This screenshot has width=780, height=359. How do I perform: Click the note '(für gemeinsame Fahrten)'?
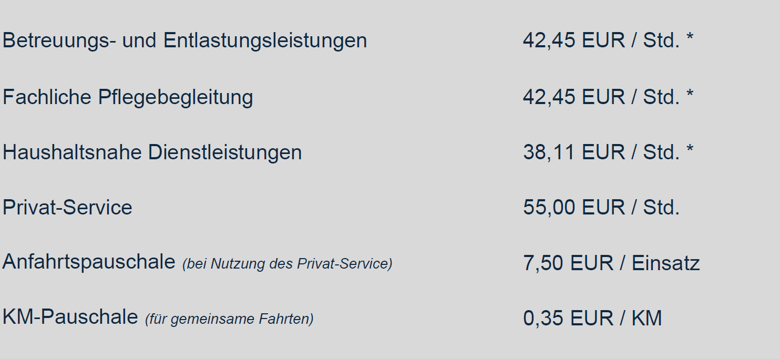tap(229, 319)
